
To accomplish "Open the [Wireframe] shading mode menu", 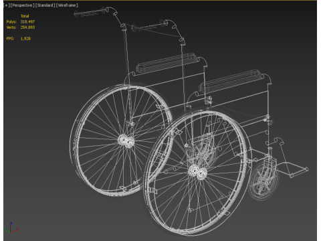I will click(67, 5).
